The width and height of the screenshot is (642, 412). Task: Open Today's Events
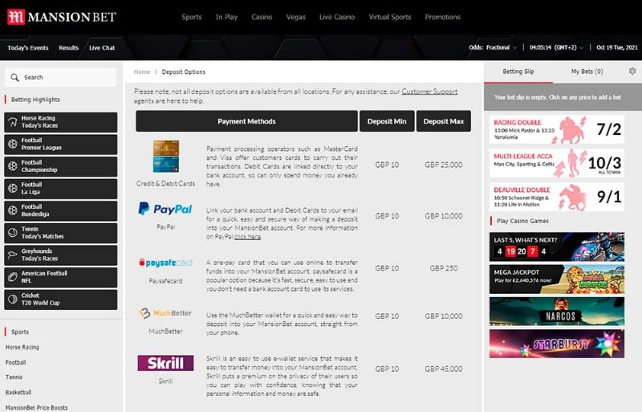pos(28,47)
